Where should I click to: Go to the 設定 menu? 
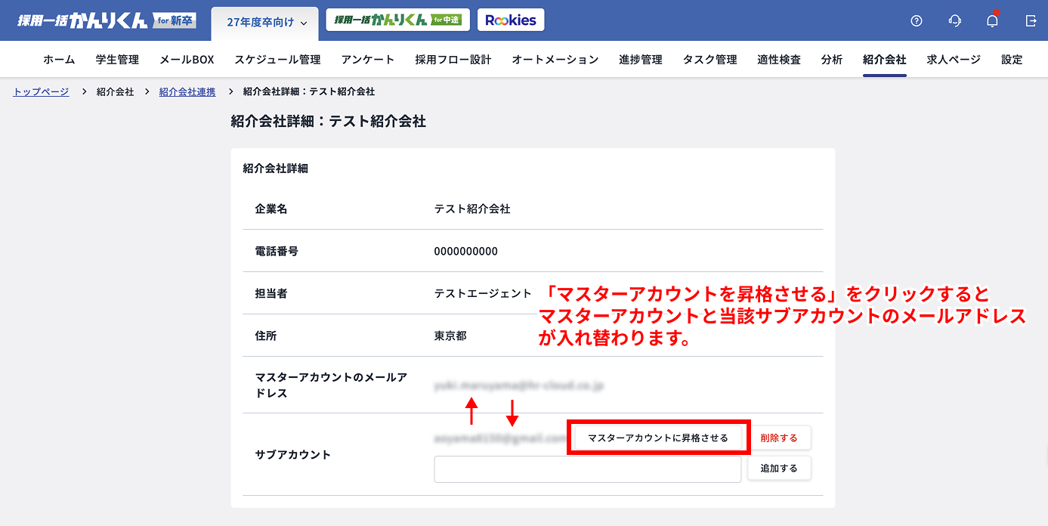(1011, 60)
